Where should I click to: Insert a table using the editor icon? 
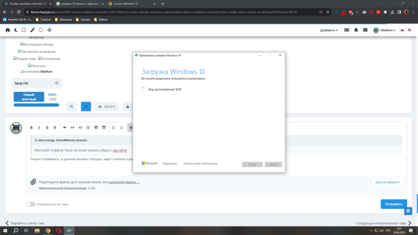[x=104, y=128]
